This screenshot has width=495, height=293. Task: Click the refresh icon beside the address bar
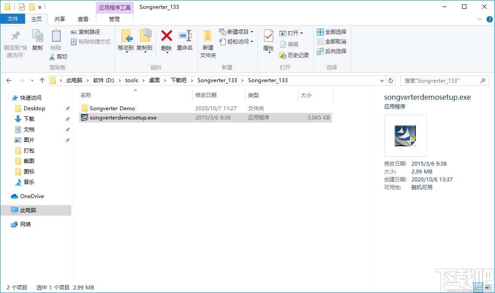(x=391, y=80)
